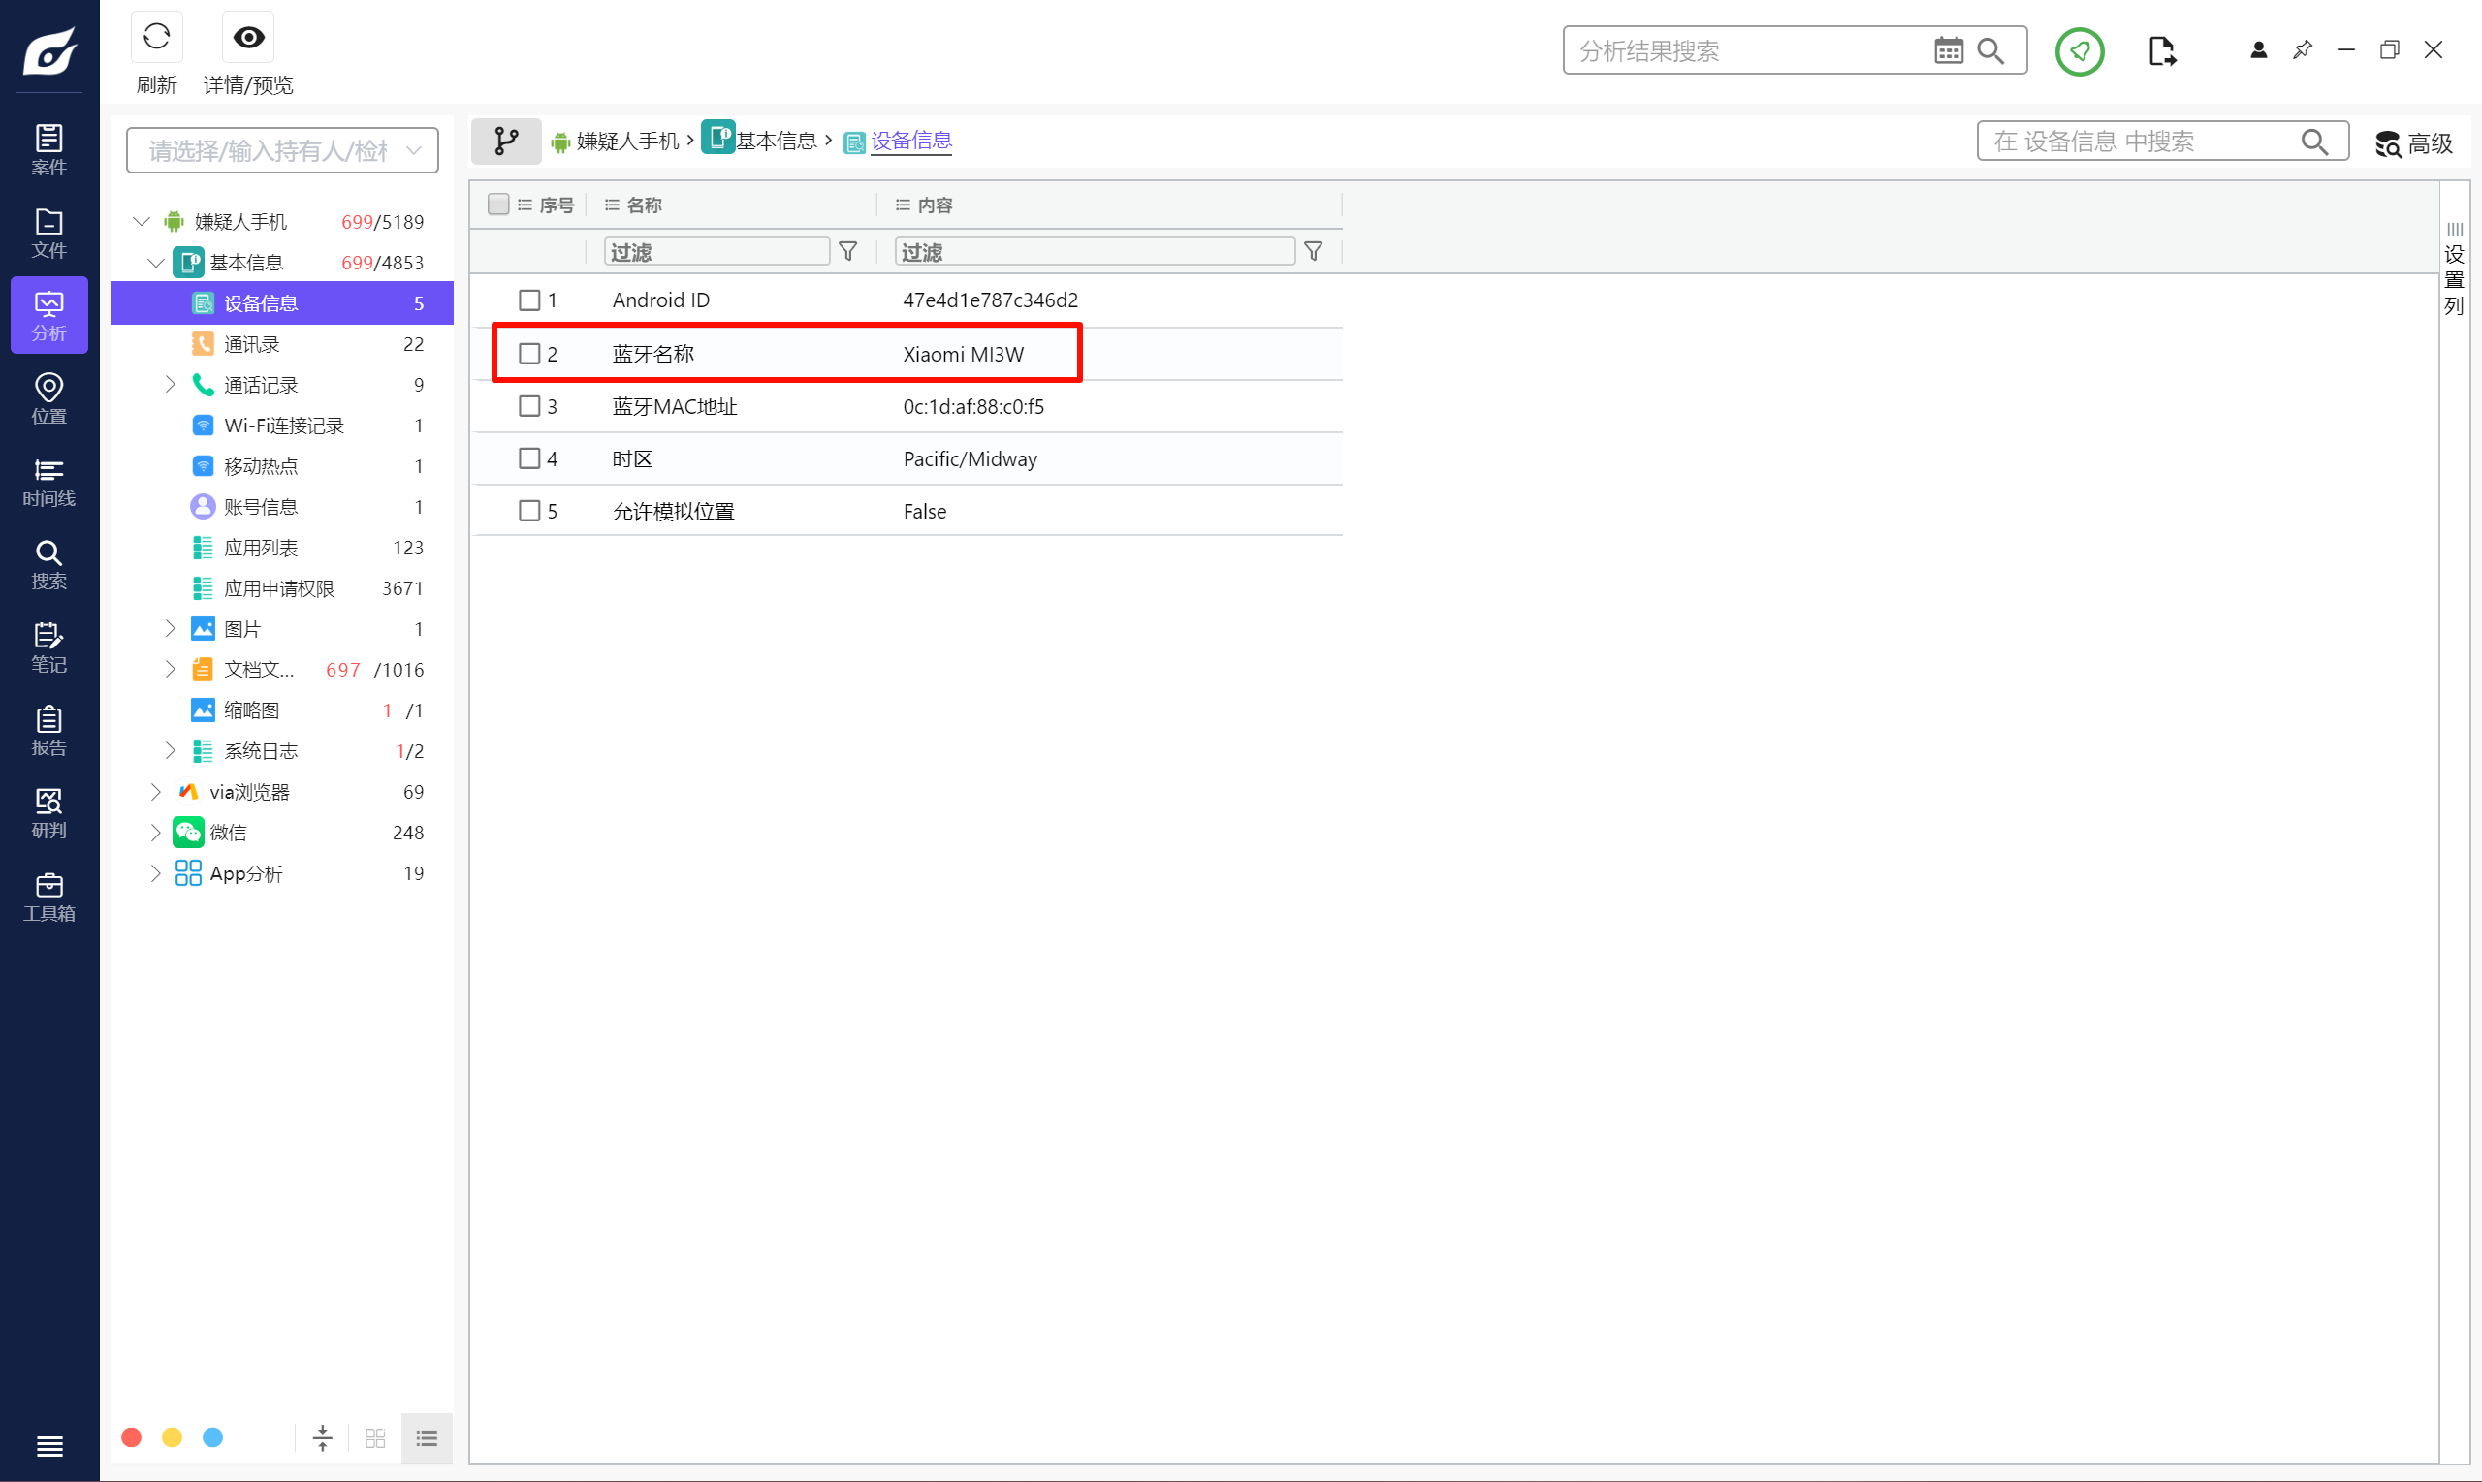The image size is (2482, 1482).
Task: Select 移动热点 in the tree
Action: (283, 466)
